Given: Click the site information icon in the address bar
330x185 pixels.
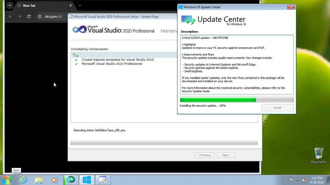Looking at the screenshot, I should [40, 16].
